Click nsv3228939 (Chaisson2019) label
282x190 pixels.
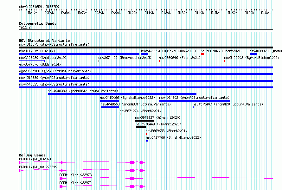click(43, 58)
